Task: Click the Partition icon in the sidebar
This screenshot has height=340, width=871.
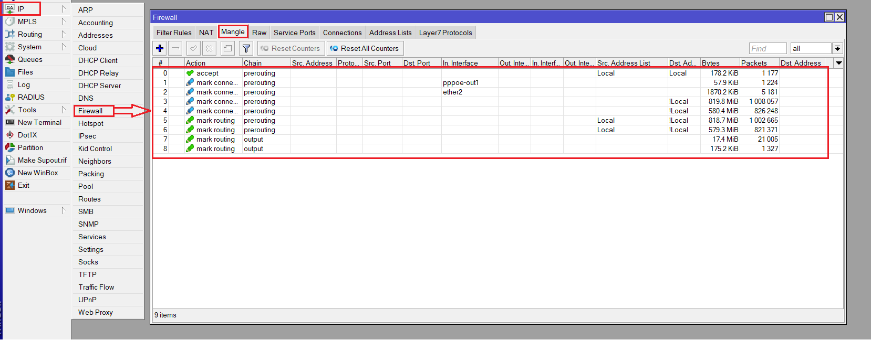Action: pos(10,147)
